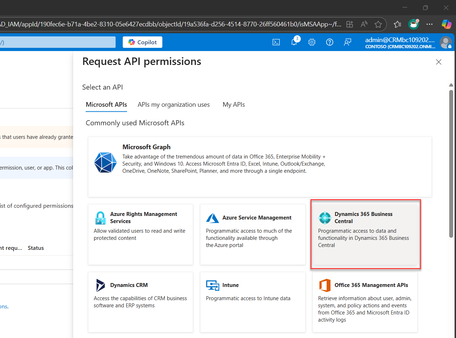
Task: Select the Dynamics CRM card
Action: click(x=141, y=302)
